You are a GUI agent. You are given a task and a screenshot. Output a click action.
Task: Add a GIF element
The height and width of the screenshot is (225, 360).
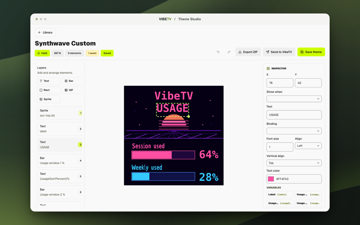click(x=72, y=90)
